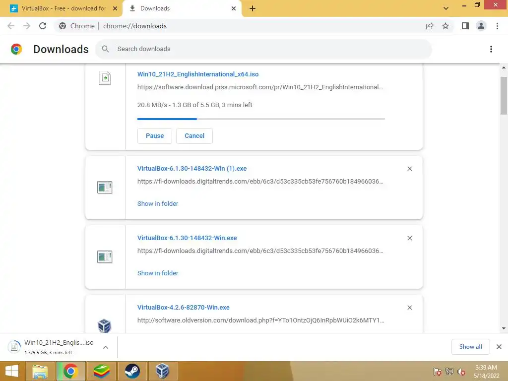508x381 pixels.
Task: Click VirtualBox-4.2.6 cube file icon
Action: click(104, 325)
